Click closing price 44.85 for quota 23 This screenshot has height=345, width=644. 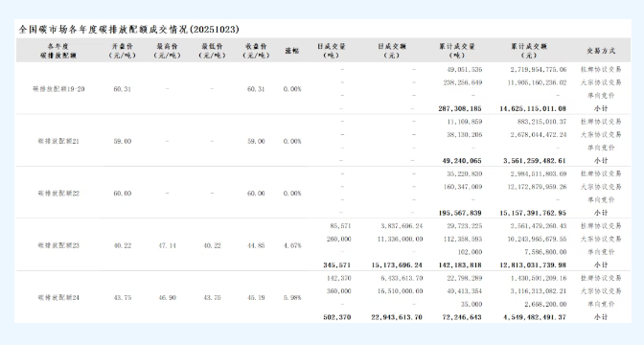[x=256, y=245]
